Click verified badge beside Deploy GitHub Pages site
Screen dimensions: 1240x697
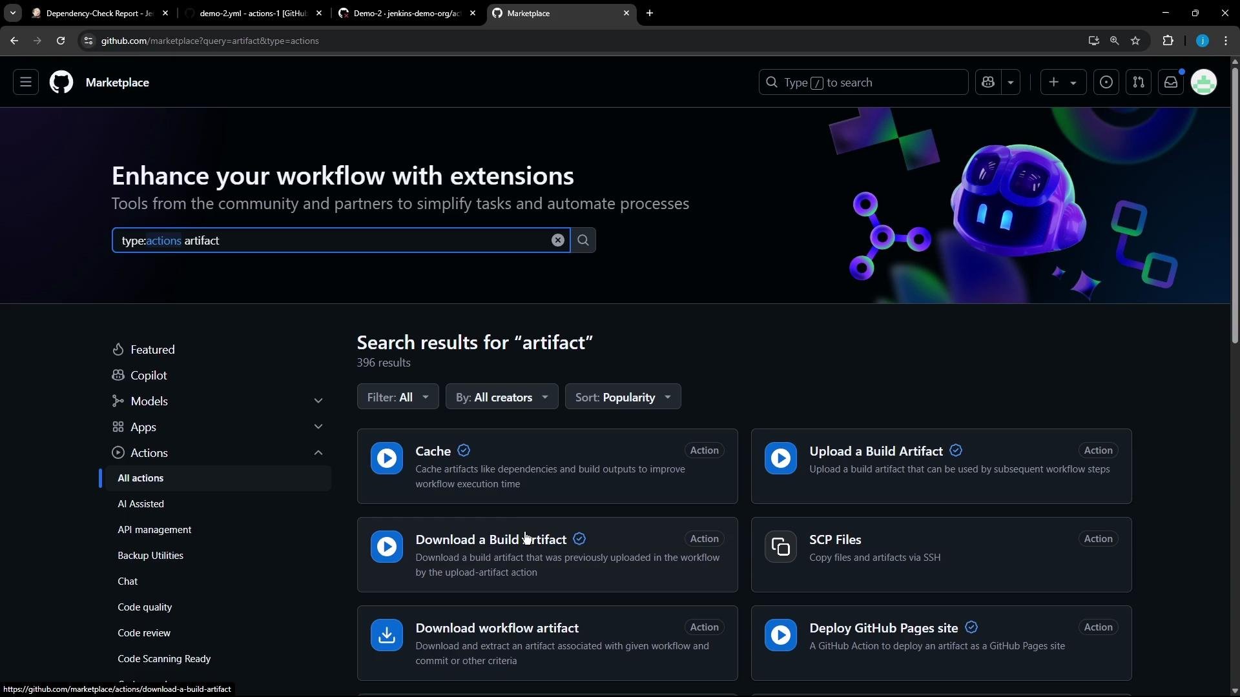click(971, 627)
